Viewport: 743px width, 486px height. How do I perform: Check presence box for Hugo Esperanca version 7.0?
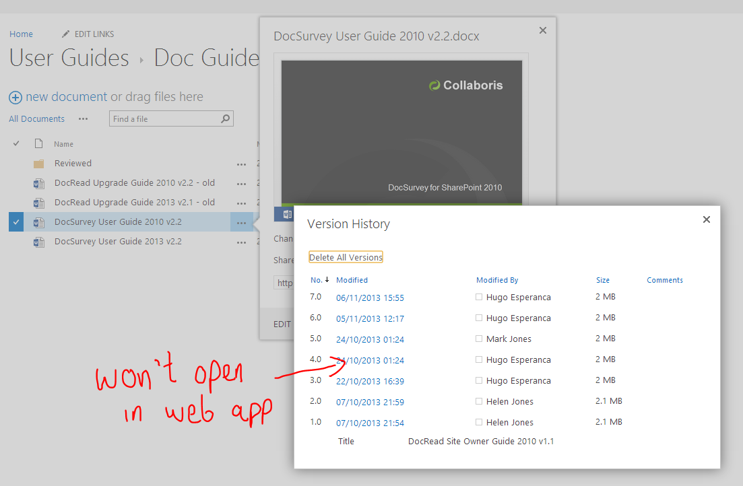[479, 297]
